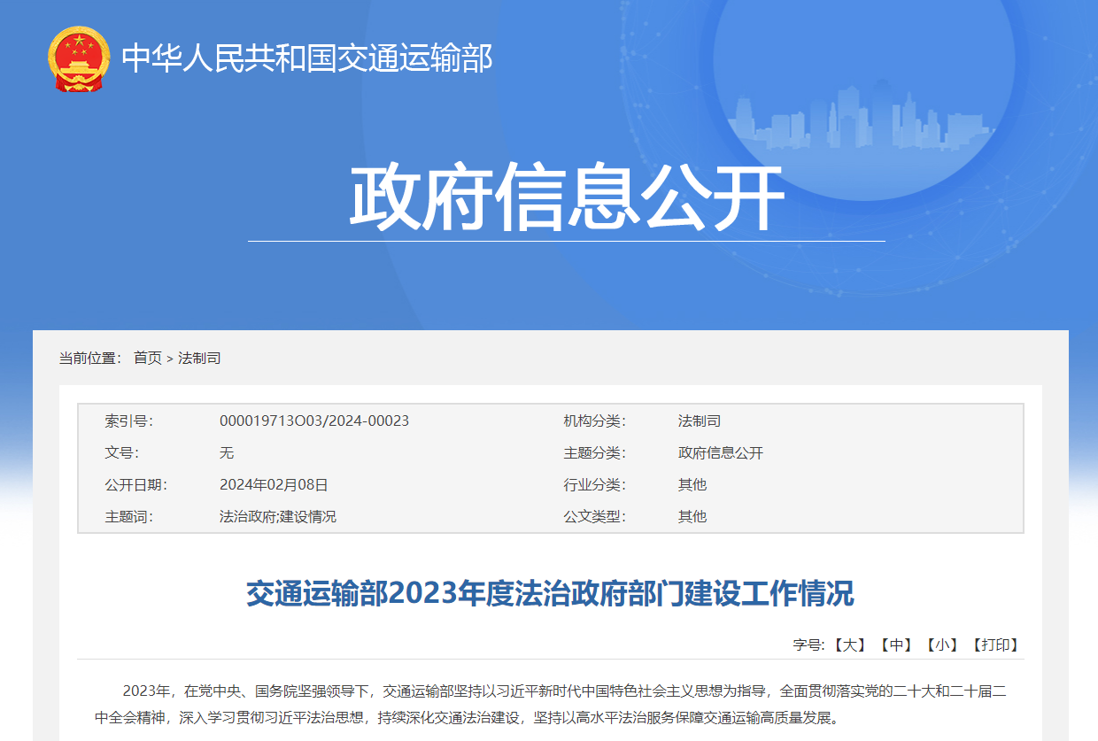
Task: Set font size to 大
Action: (x=850, y=645)
